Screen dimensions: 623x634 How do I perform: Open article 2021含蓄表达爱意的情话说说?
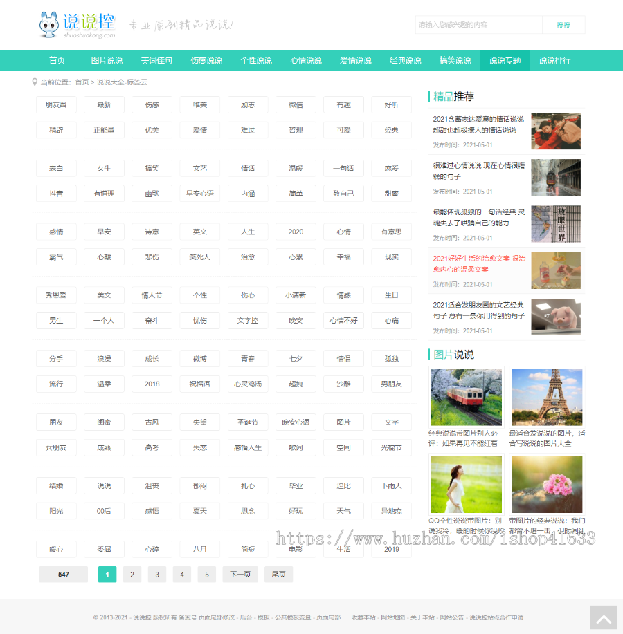click(478, 124)
